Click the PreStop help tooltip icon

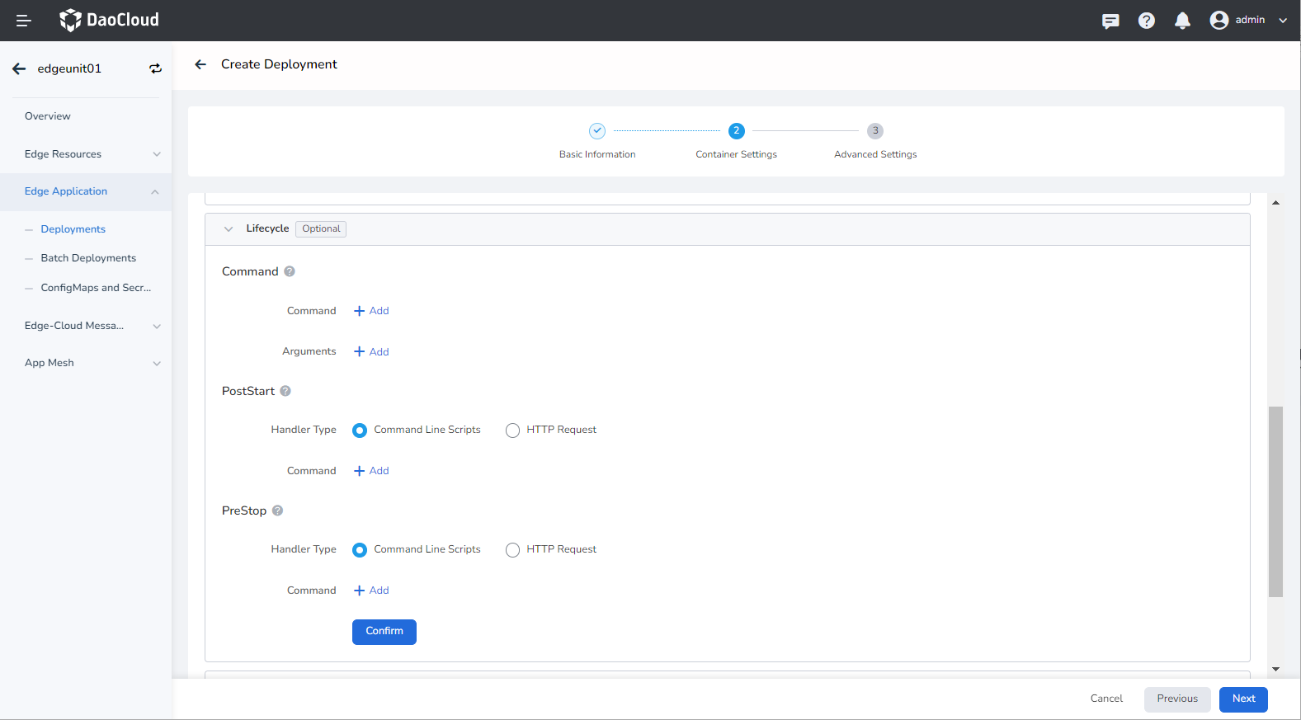(x=278, y=511)
